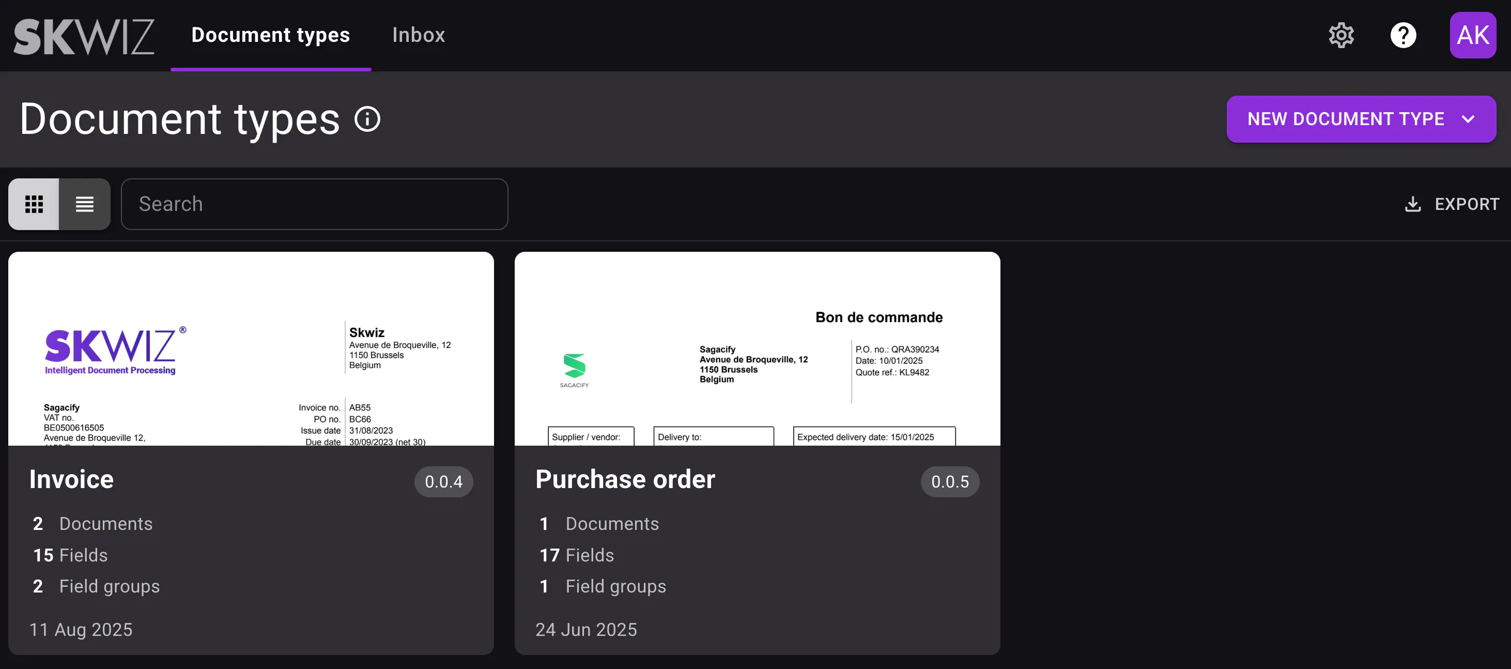Click the SKWIZ logo in header
This screenshot has width=1511, height=669.
click(x=83, y=36)
